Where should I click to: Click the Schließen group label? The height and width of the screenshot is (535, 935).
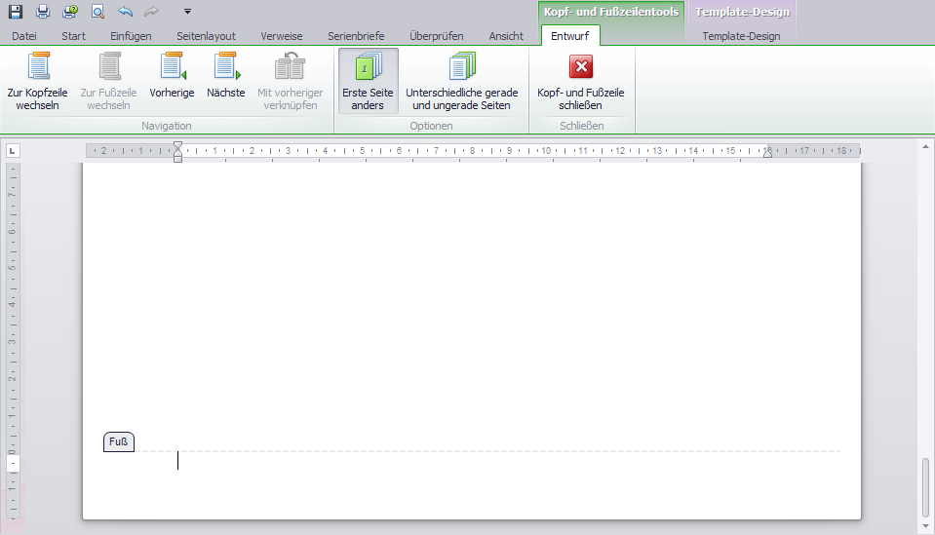582,126
